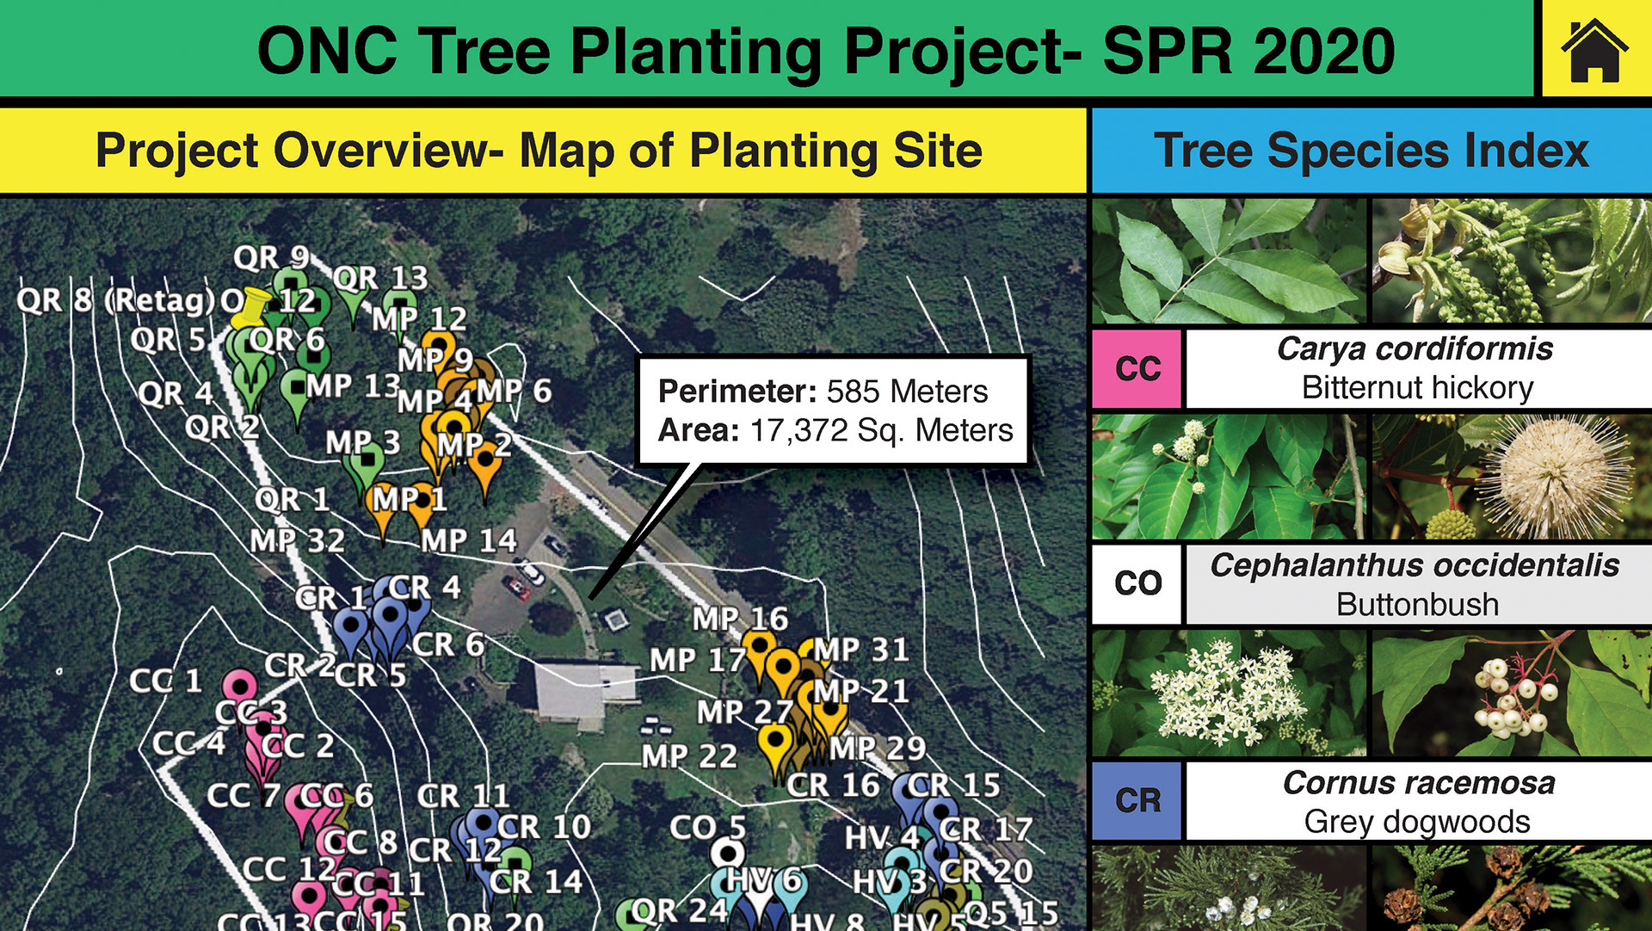View the Buttonbush leaves photo
The height and width of the screenshot is (931, 1652).
pyautogui.click(x=1229, y=477)
